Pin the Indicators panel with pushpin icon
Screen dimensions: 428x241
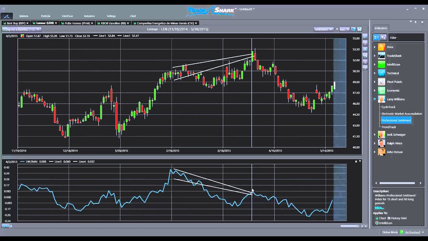416,22
